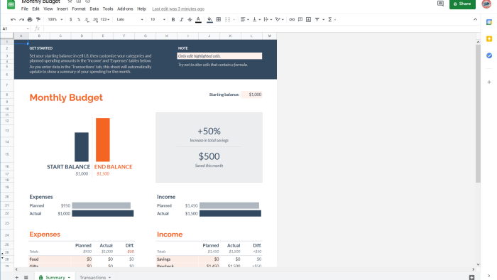497x280 pixels.
Task: Open the Google account avatar
Action: 486,4
